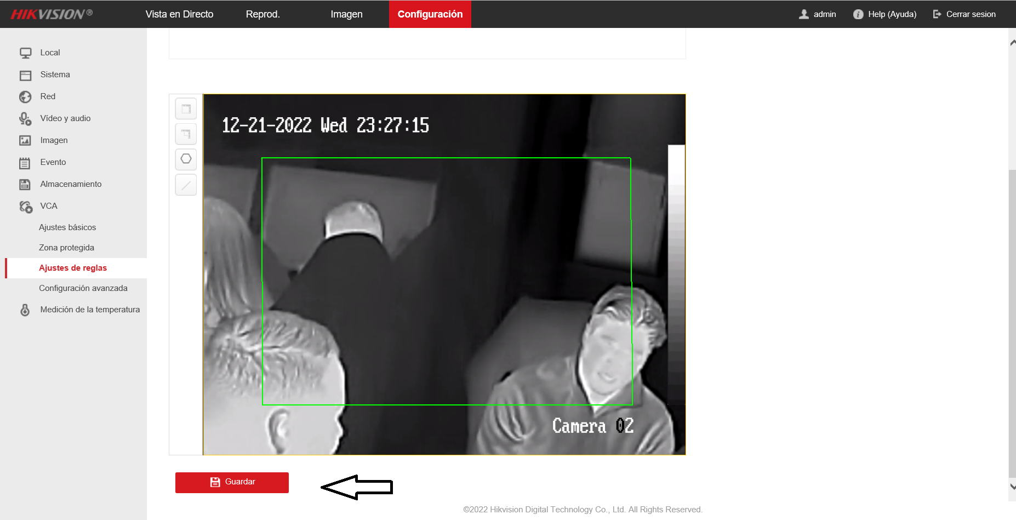Log out via Cerrar sesion
The width and height of the screenshot is (1016, 520).
coord(964,14)
